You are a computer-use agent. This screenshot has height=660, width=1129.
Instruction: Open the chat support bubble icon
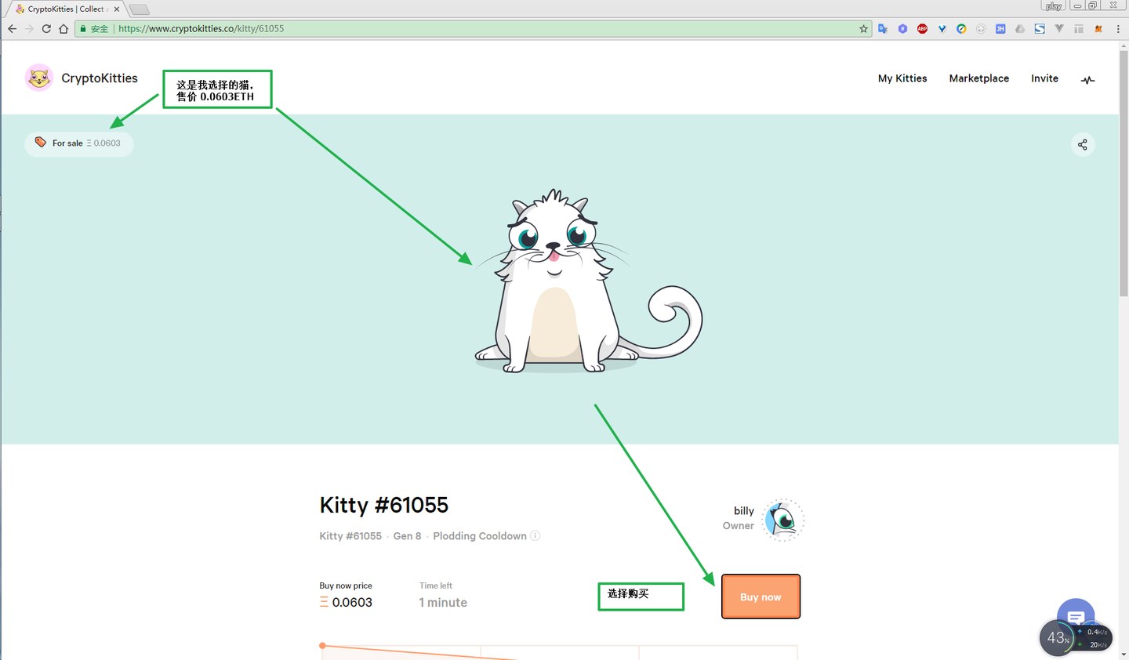coord(1076,616)
